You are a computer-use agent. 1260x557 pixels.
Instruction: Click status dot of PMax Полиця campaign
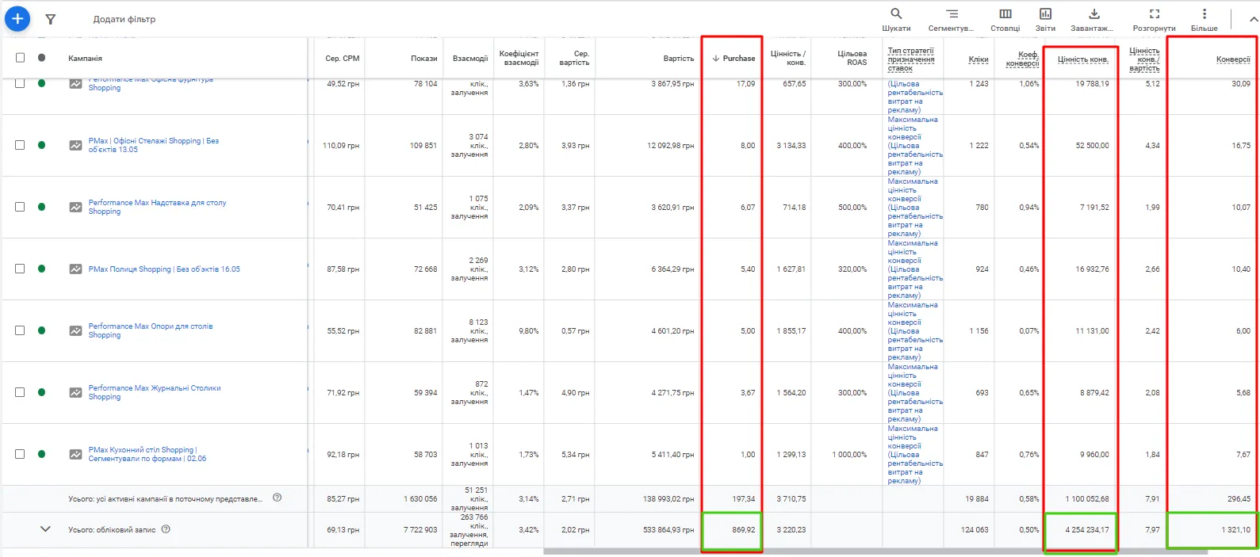[x=41, y=269]
